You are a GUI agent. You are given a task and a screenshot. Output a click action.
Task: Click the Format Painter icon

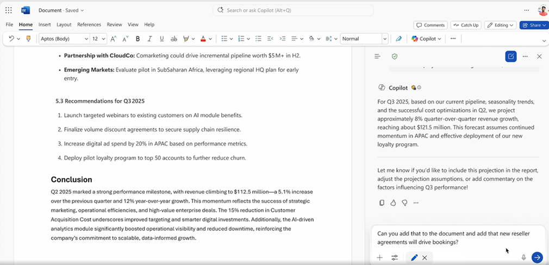tap(29, 39)
